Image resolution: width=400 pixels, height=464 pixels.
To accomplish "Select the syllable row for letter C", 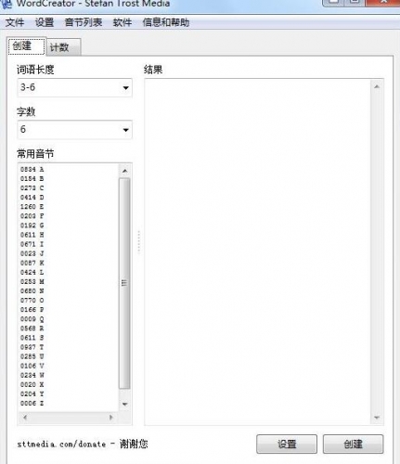I will [x=32, y=187].
